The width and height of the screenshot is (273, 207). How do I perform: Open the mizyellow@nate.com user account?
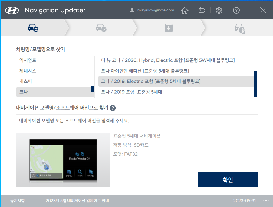[x=152, y=10]
